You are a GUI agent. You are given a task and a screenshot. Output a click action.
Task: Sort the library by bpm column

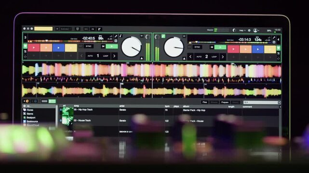(167, 106)
